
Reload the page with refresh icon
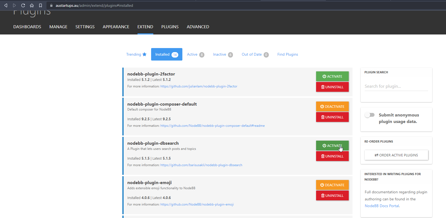pos(23,5)
